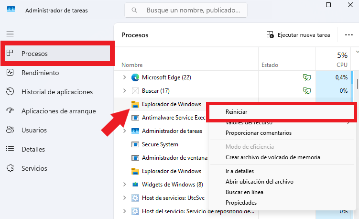Viewport: 359px width, 219px height.
Task: Click the Secure System process icon
Action: tap(135, 144)
